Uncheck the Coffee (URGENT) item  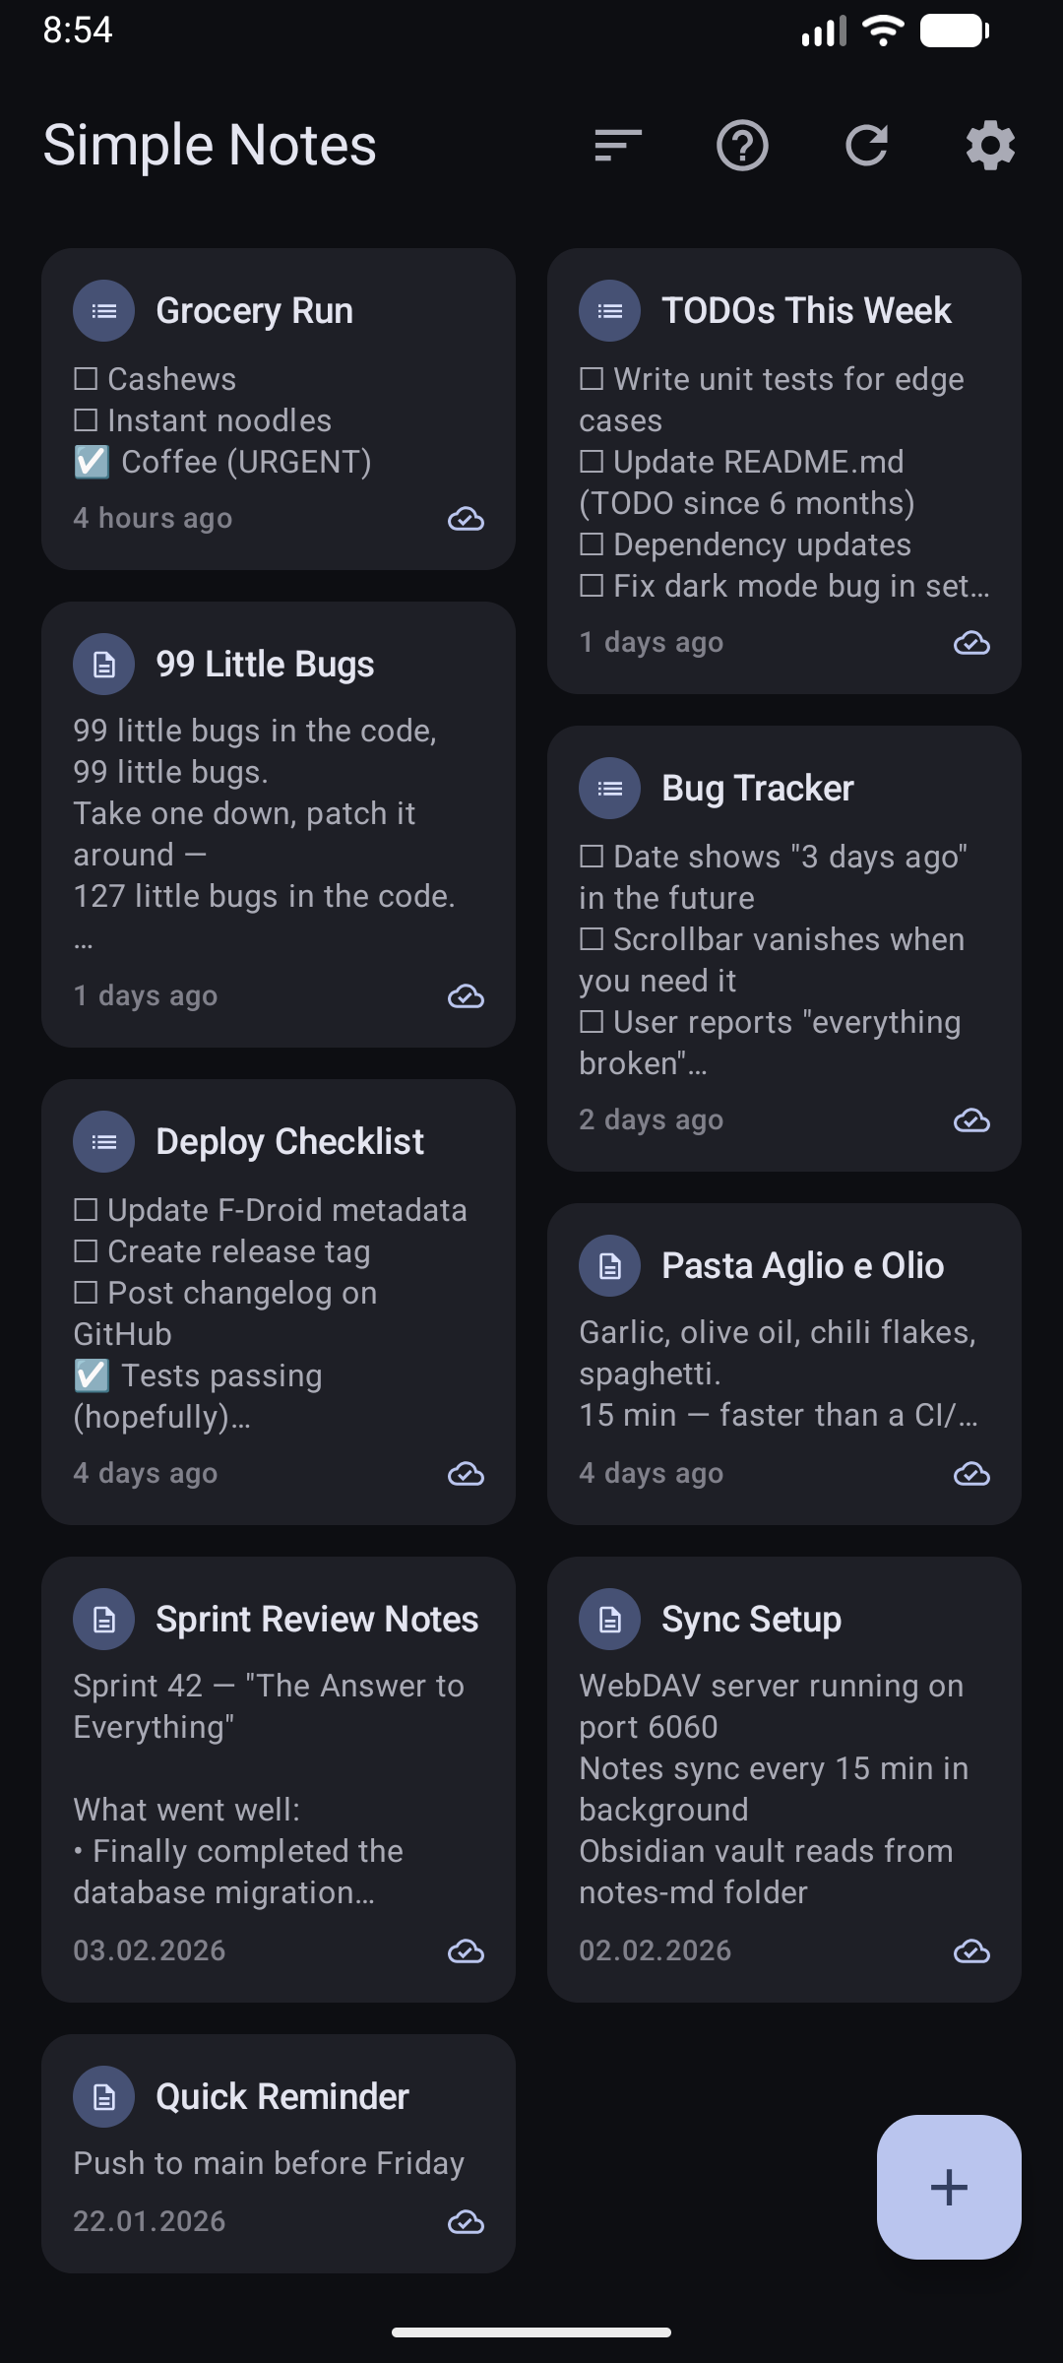pos(90,461)
